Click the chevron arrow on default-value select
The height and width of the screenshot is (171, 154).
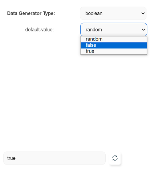click(x=143, y=29)
